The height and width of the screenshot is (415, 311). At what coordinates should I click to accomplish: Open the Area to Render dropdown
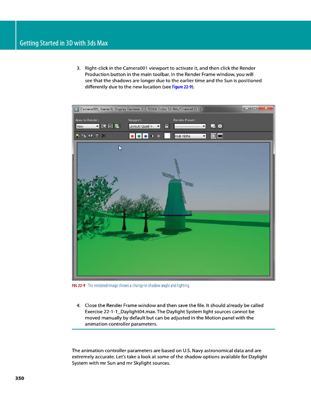point(87,126)
